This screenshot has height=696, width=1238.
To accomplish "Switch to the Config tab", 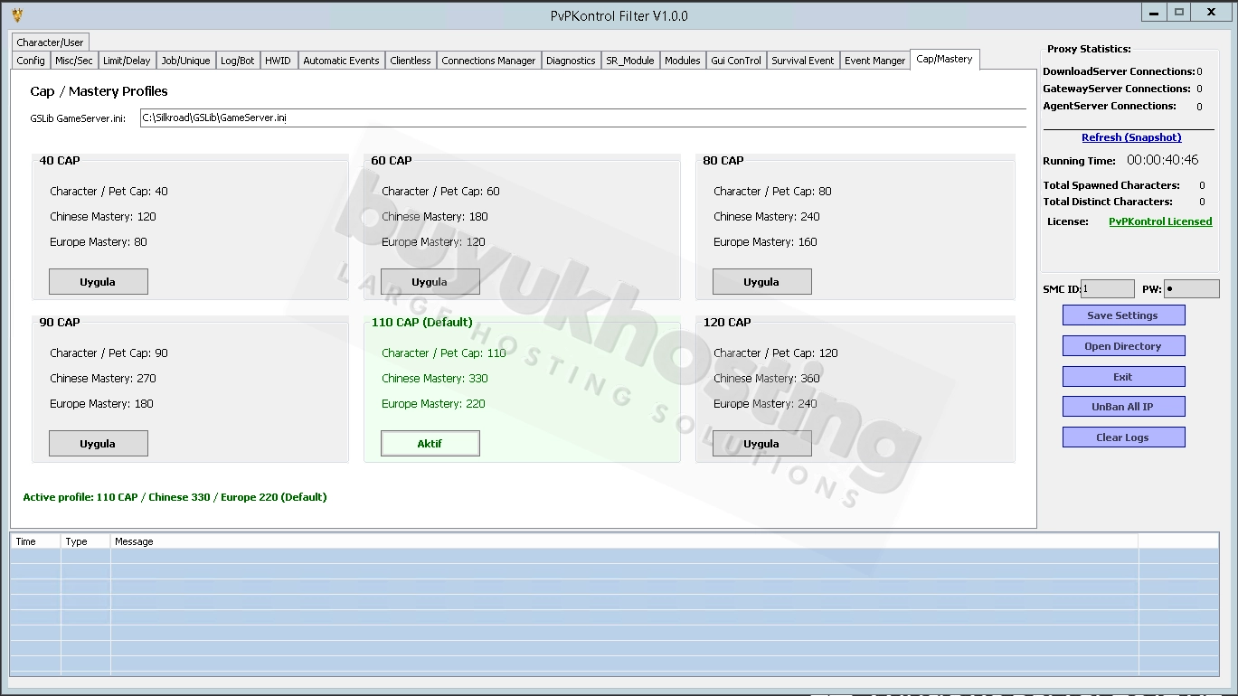I will point(31,61).
